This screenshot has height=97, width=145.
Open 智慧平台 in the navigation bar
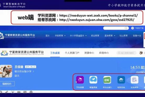(x=137, y=36)
